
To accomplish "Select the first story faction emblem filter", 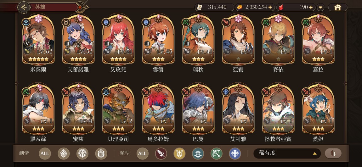I will point(64,153).
